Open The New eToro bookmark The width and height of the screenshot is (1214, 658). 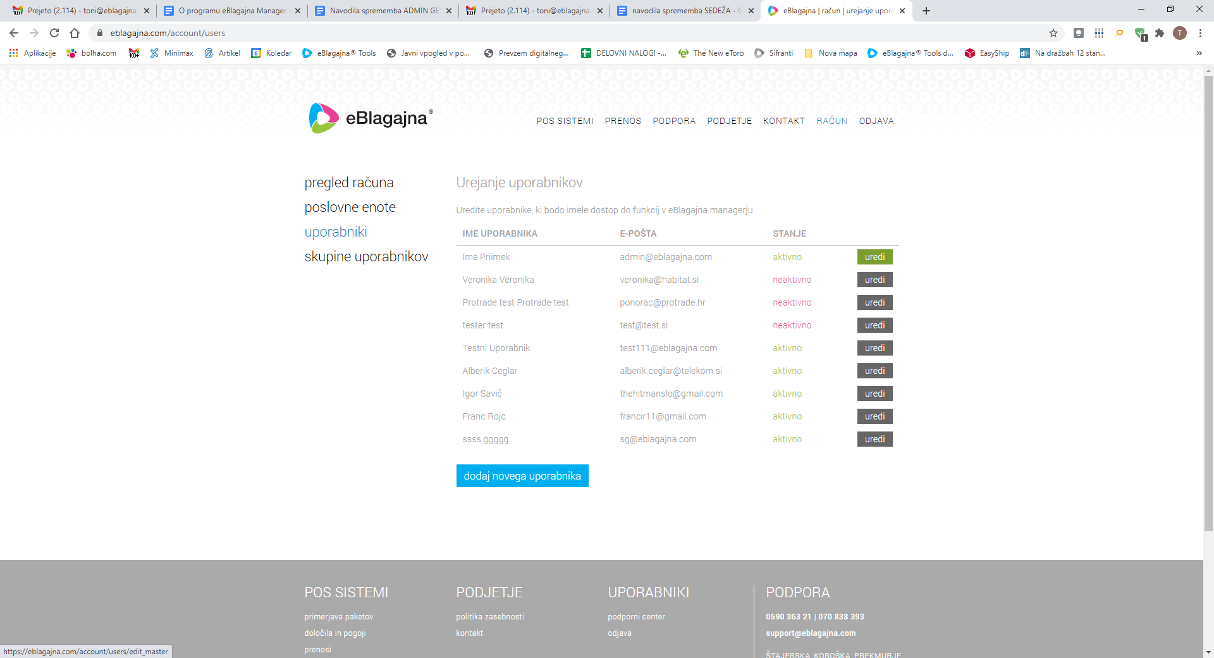pos(711,53)
